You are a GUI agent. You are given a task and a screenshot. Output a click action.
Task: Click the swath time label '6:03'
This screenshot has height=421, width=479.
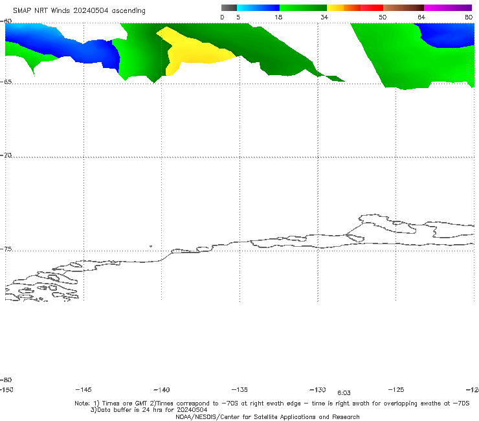tap(344, 393)
